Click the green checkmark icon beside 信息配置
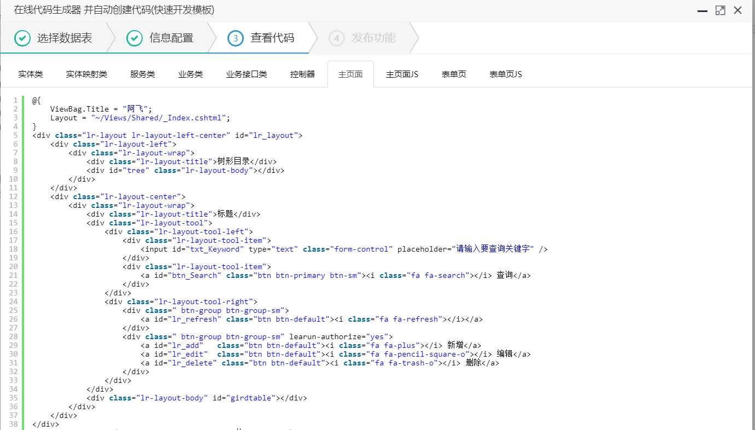The width and height of the screenshot is (755, 430). point(134,38)
